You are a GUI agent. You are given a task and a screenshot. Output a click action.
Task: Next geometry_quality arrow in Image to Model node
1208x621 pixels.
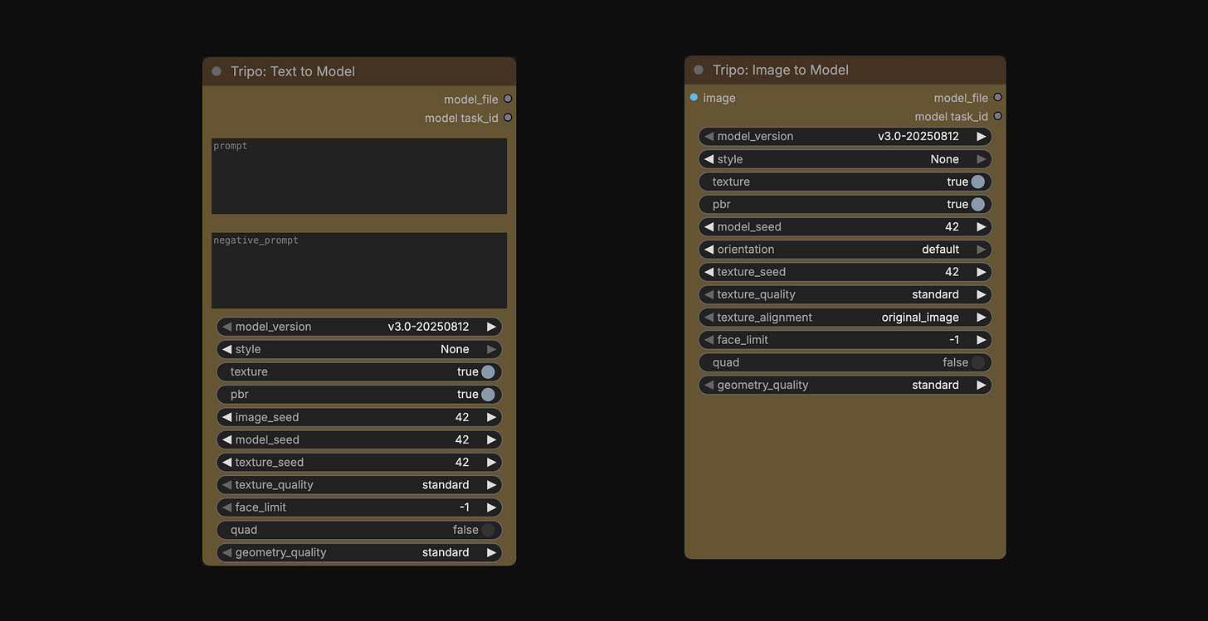(x=982, y=385)
